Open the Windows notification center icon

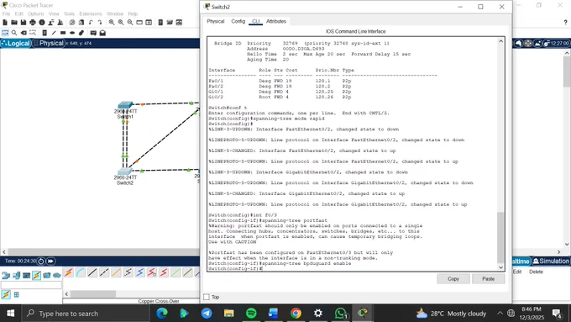pos(558,314)
